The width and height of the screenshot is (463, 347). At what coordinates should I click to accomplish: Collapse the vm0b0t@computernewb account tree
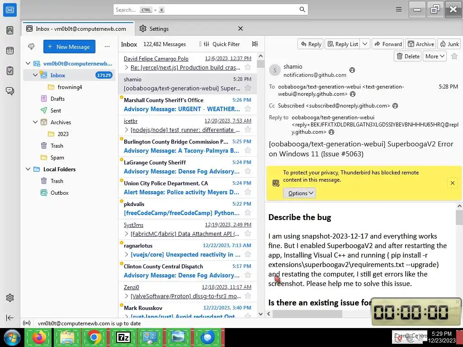[28, 63]
